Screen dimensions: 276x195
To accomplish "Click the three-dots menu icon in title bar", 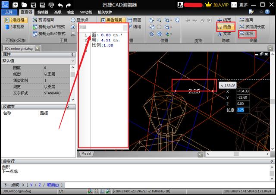I will (x=234, y=5).
